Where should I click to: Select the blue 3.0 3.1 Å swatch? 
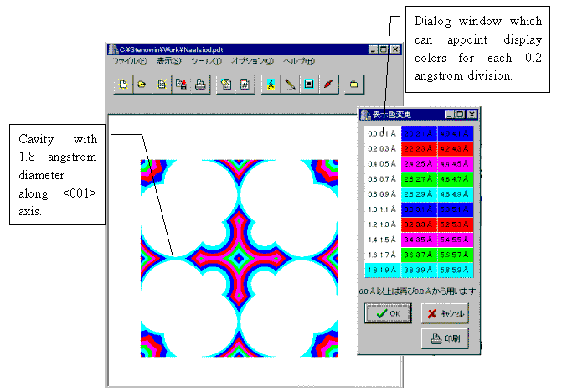[419, 209]
